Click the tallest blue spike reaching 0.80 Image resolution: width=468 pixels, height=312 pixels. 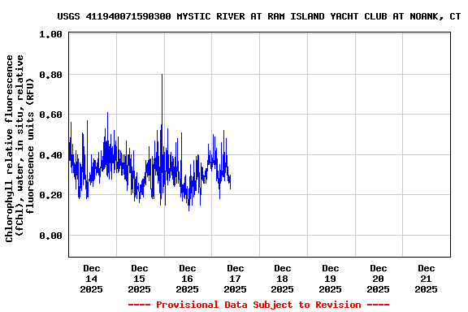pos(162,98)
